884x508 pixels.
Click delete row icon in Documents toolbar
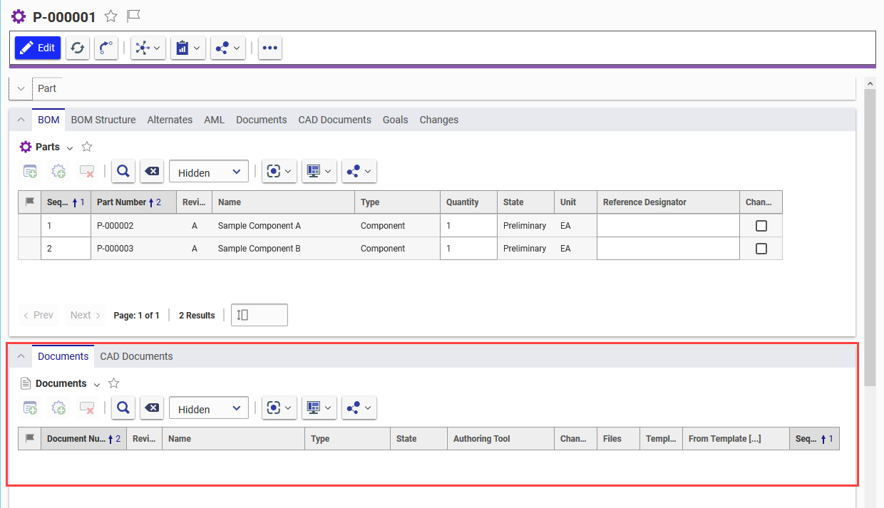pos(87,408)
